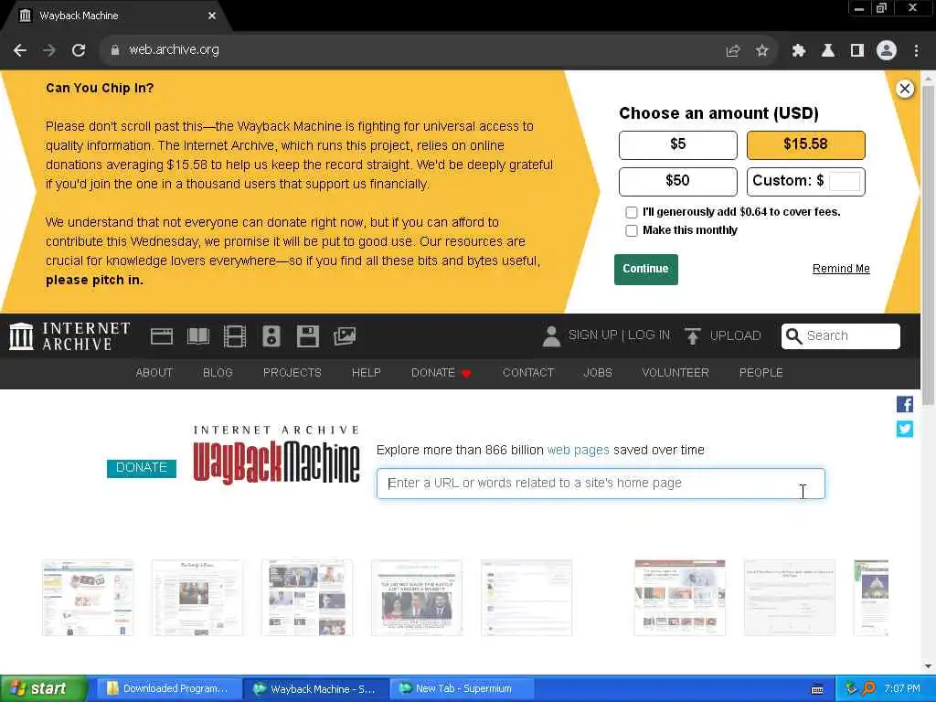Viewport: 936px width, 702px height.
Task: Share on Facebook icon
Action: [904, 404]
